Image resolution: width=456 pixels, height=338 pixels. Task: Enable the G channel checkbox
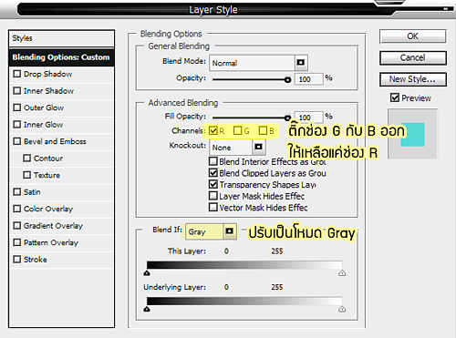(237, 131)
